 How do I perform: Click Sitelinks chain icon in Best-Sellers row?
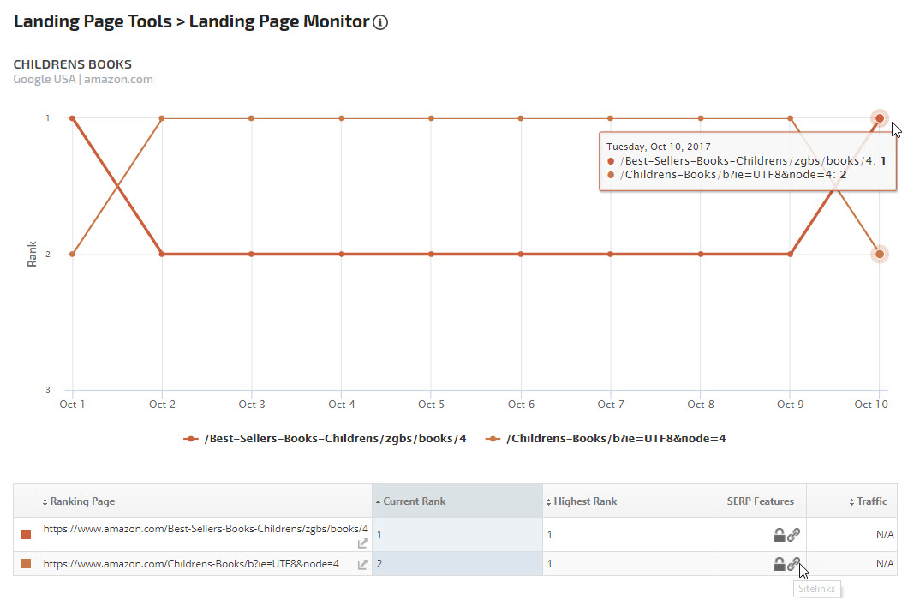[x=794, y=535]
